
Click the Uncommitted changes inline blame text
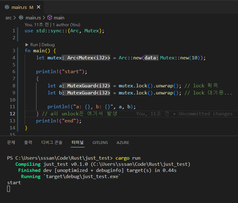pos(206,114)
